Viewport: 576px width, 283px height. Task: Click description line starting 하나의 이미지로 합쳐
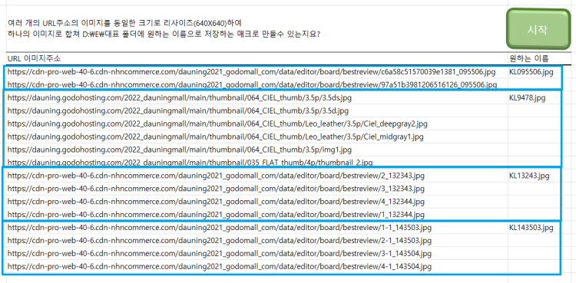click(164, 35)
